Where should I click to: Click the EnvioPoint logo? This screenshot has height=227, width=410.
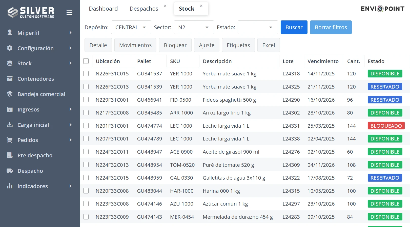[x=382, y=9]
